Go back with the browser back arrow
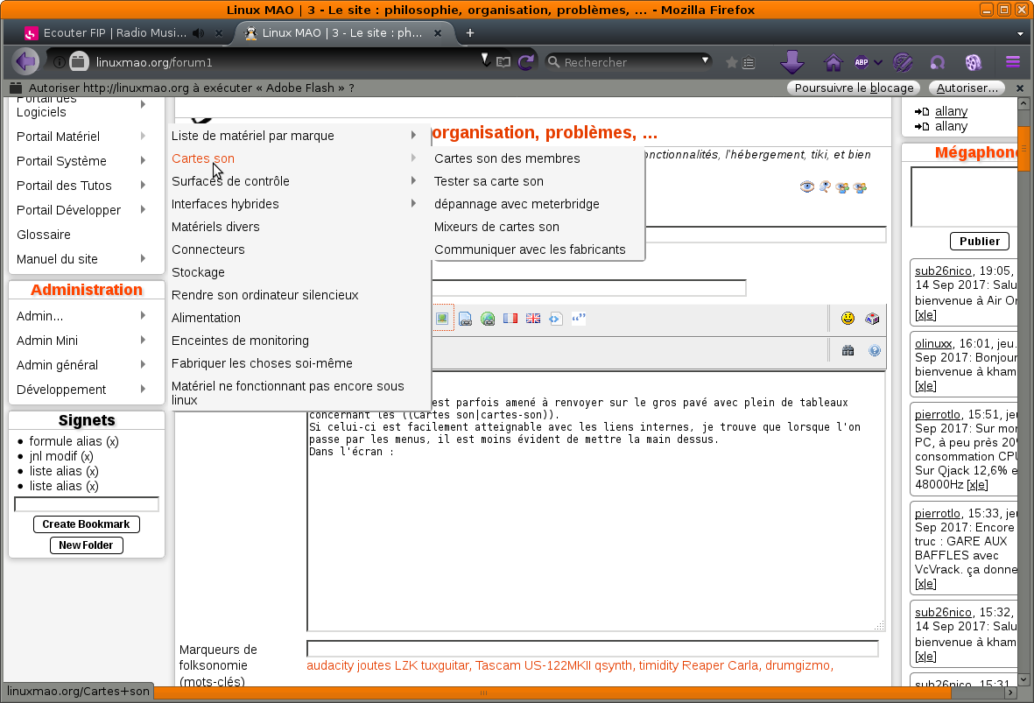Image resolution: width=1034 pixels, height=703 pixels. 25,62
